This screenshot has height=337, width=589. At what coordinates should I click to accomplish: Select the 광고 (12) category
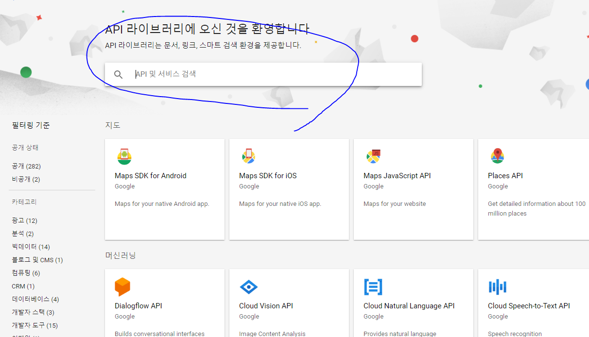click(x=25, y=221)
